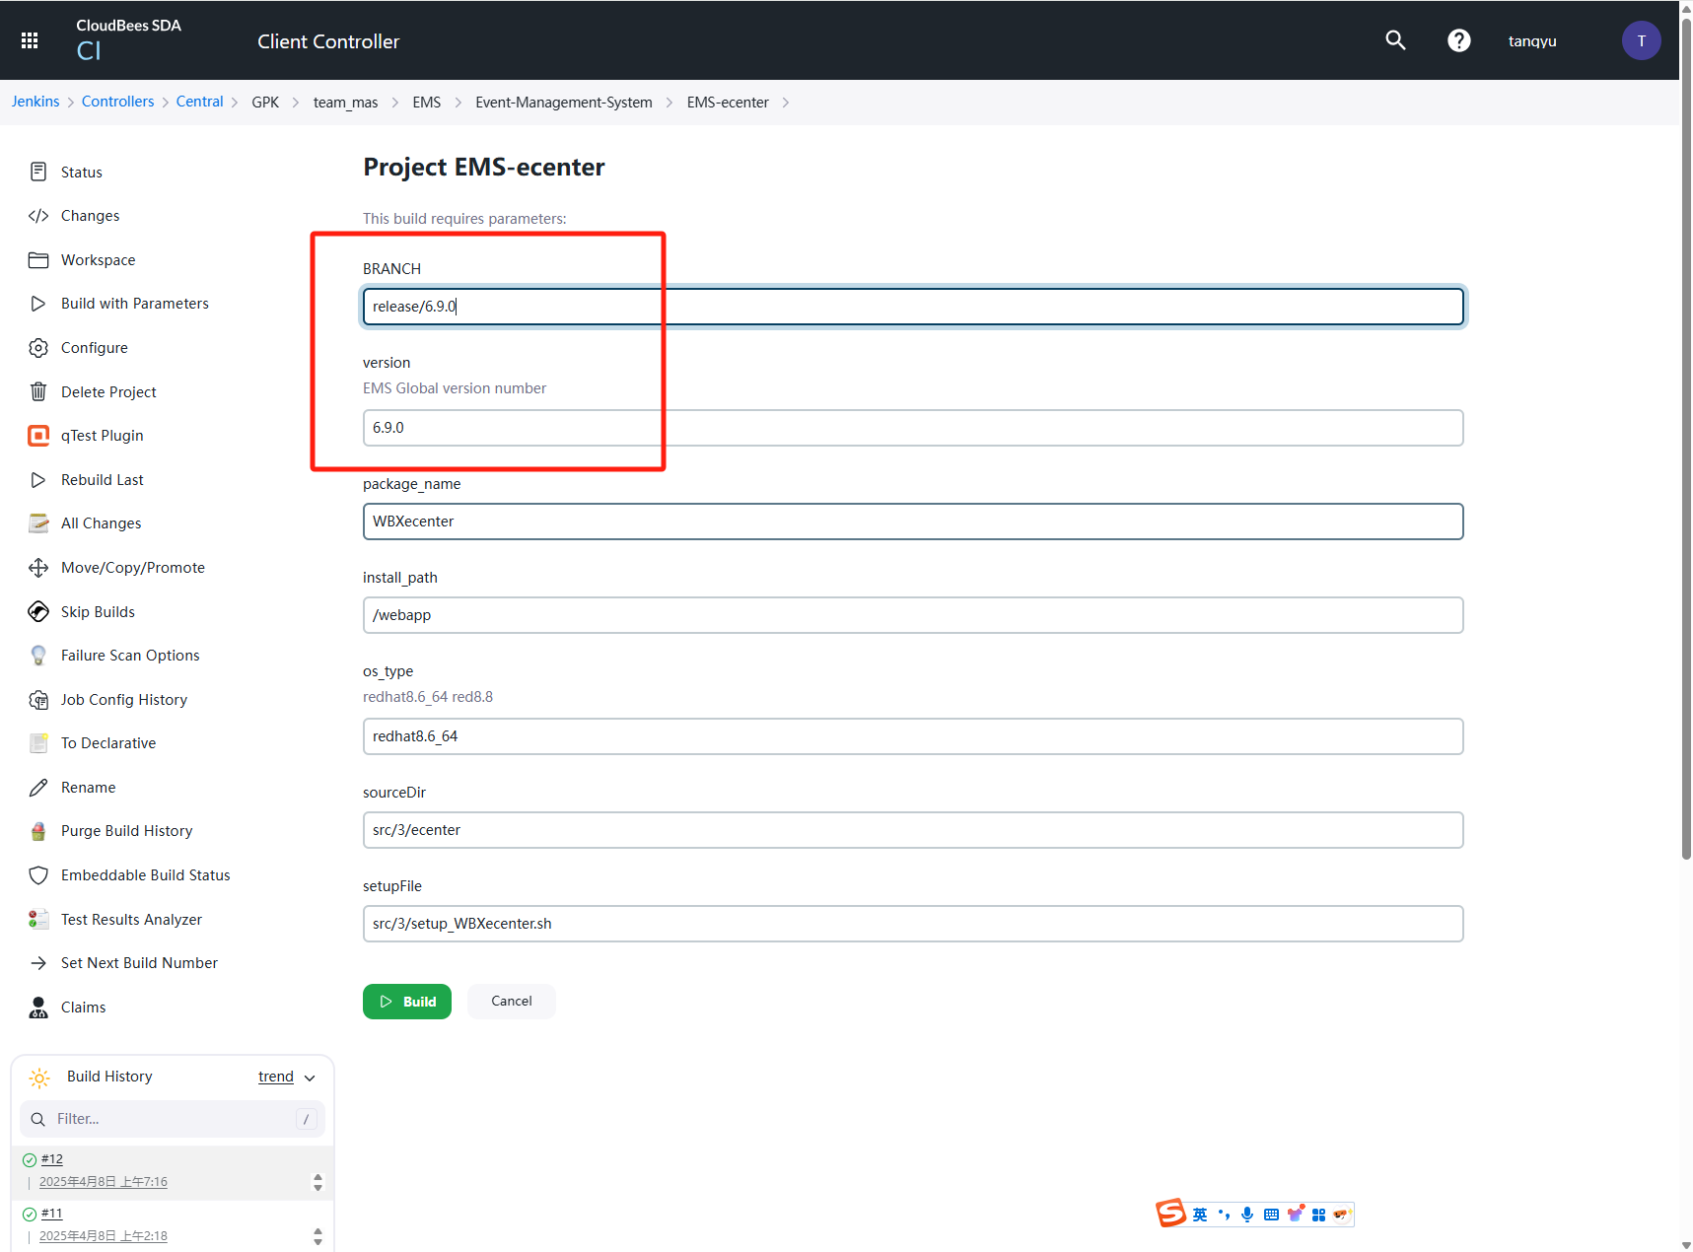This screenshot has width=1693, height=1252.
Task: Click the Delete Project trash icon
Action: tap(38, 392)
